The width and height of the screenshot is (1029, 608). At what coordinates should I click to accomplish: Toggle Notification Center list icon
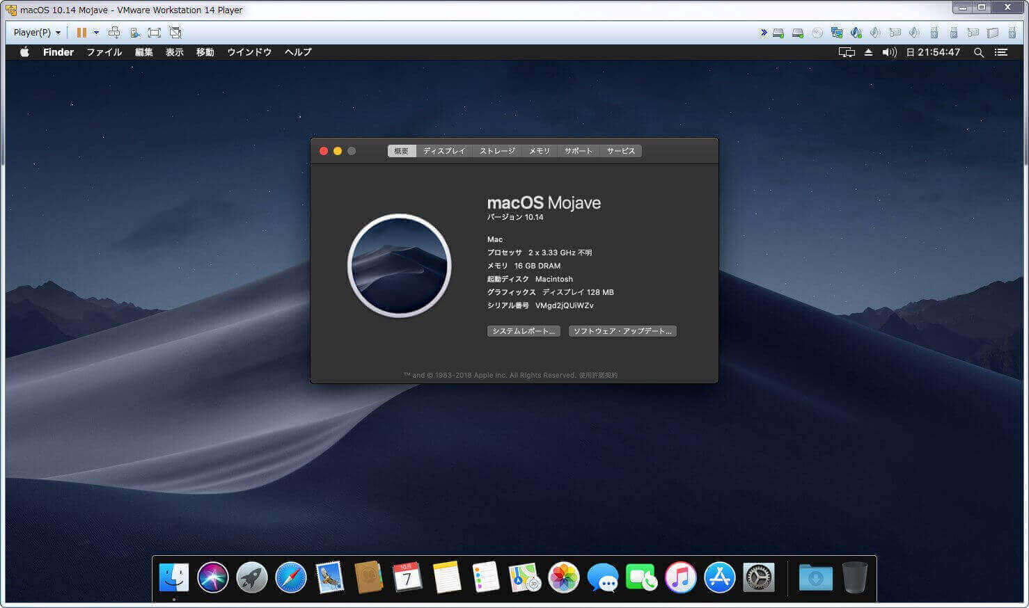[1001, 52]
